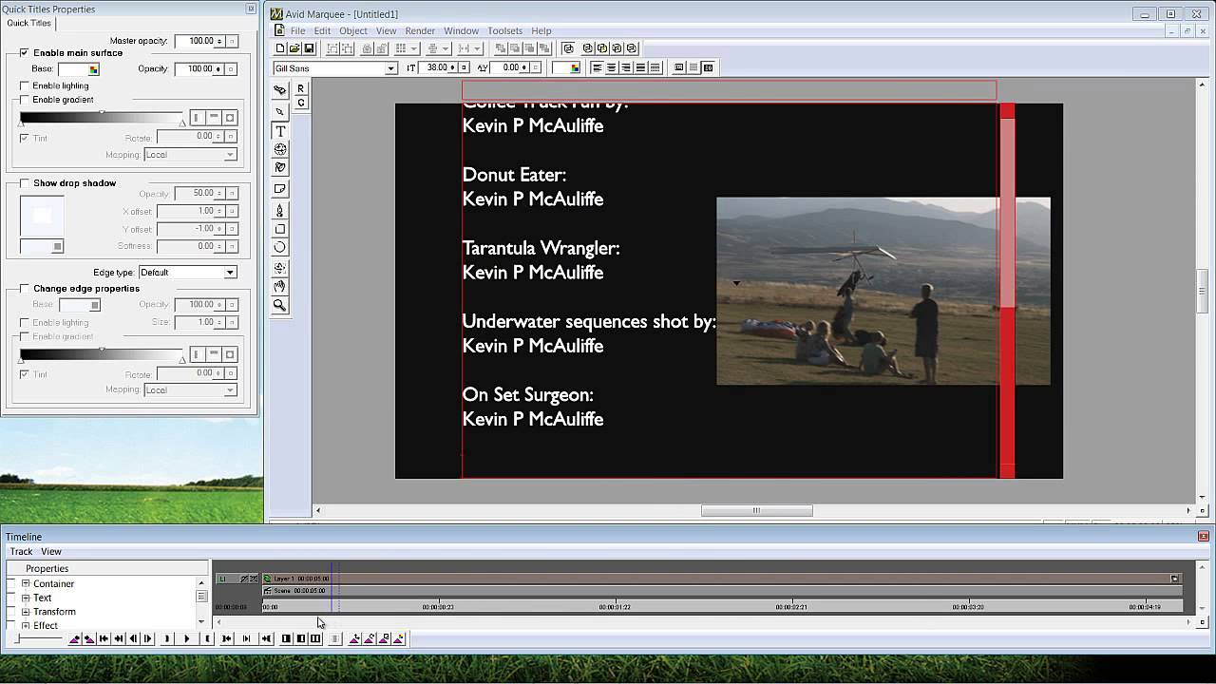This screenshot has height=684, width=1216.
Task: Click the New document icon
Action: pyautogui.click(x=280, y=48)
